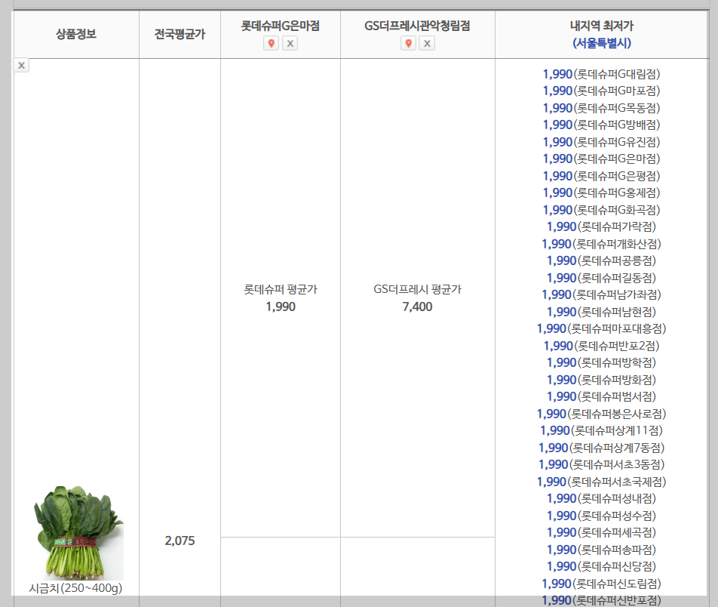The height and width of the screenshot is (607, 718).
Task: Select 롯데슈퍼신도림점 lowest price entry
Action: pos(602,584)
